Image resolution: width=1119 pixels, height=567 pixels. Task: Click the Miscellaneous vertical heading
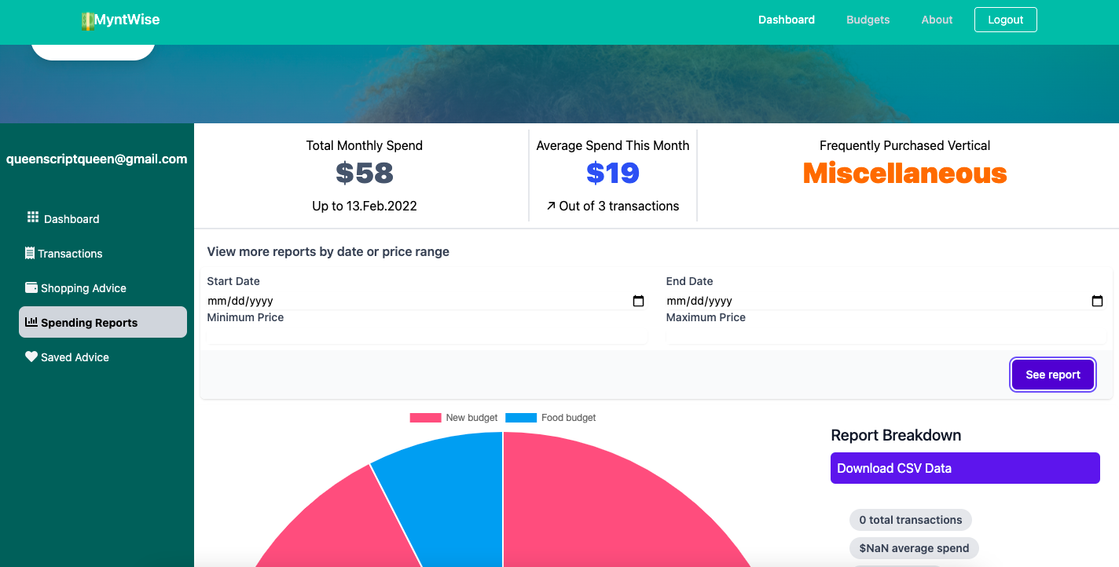[905, 173]
